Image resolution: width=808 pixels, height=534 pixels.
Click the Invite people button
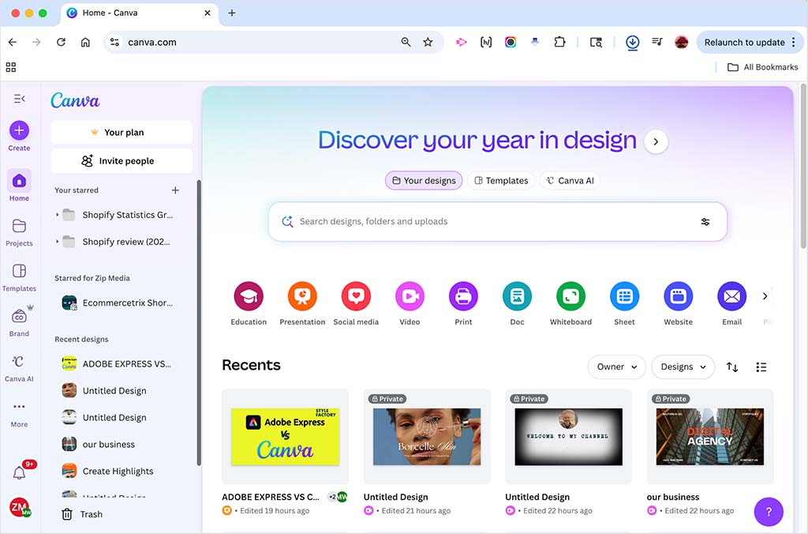point(121,161)
